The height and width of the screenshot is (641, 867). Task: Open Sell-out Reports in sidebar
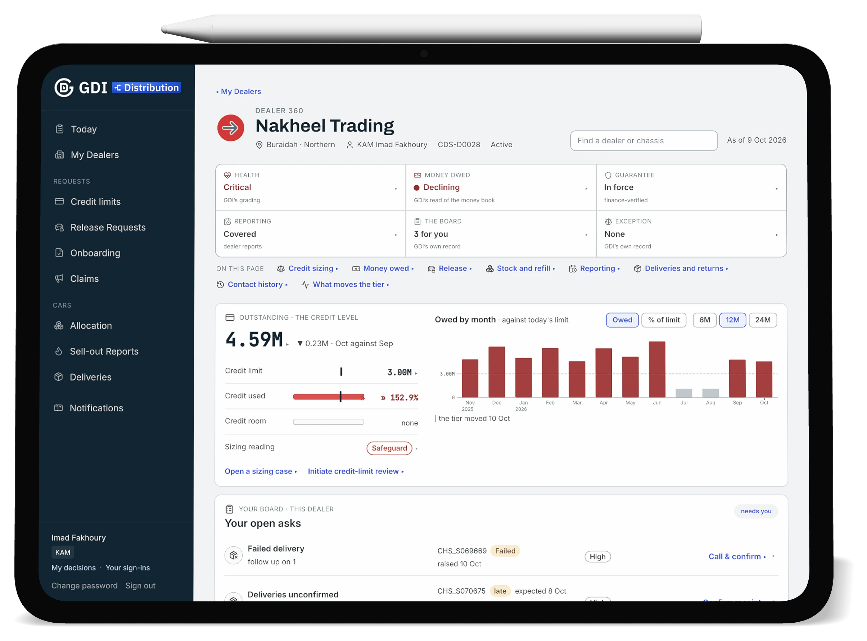click(104, 351)
